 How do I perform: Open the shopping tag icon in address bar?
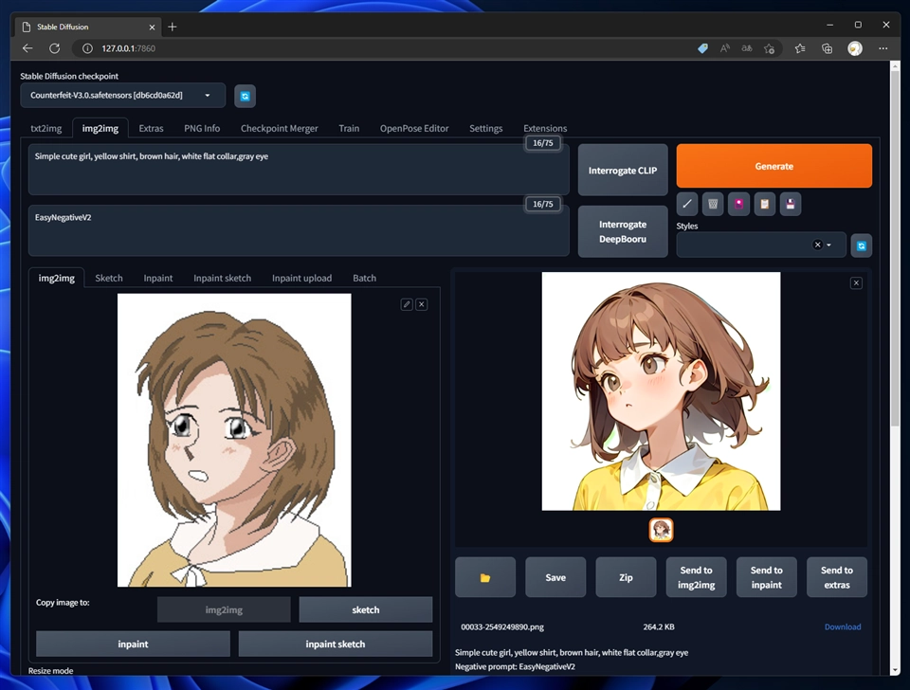point(702,48)
